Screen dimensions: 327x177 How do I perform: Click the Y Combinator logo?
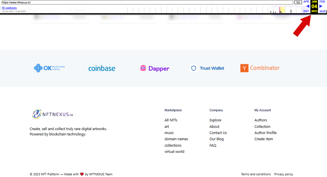tap(260, 68)
